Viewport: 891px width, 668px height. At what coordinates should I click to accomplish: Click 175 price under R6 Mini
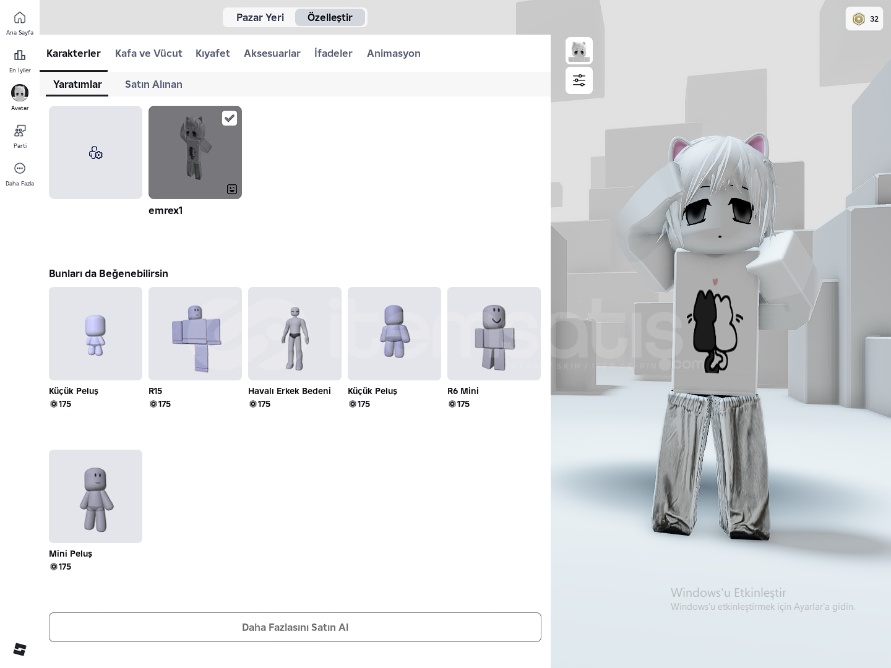point(458,404)
